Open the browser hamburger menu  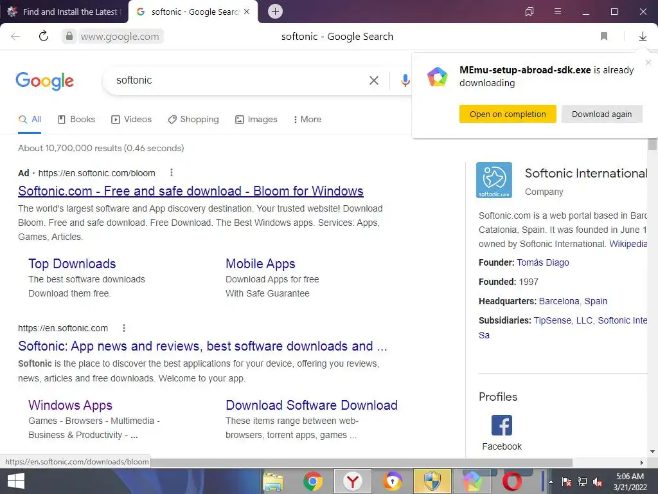pos(558,12)
